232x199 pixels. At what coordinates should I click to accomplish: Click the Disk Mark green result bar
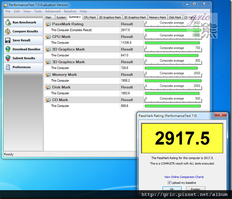[x=172, y=94]
